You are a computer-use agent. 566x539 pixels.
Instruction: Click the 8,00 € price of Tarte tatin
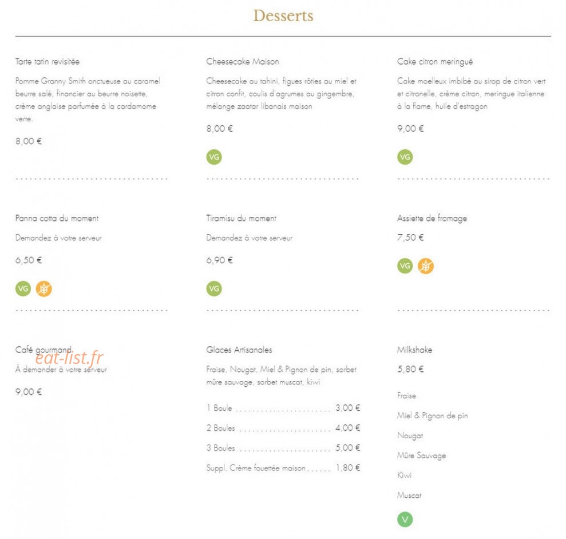29,141
